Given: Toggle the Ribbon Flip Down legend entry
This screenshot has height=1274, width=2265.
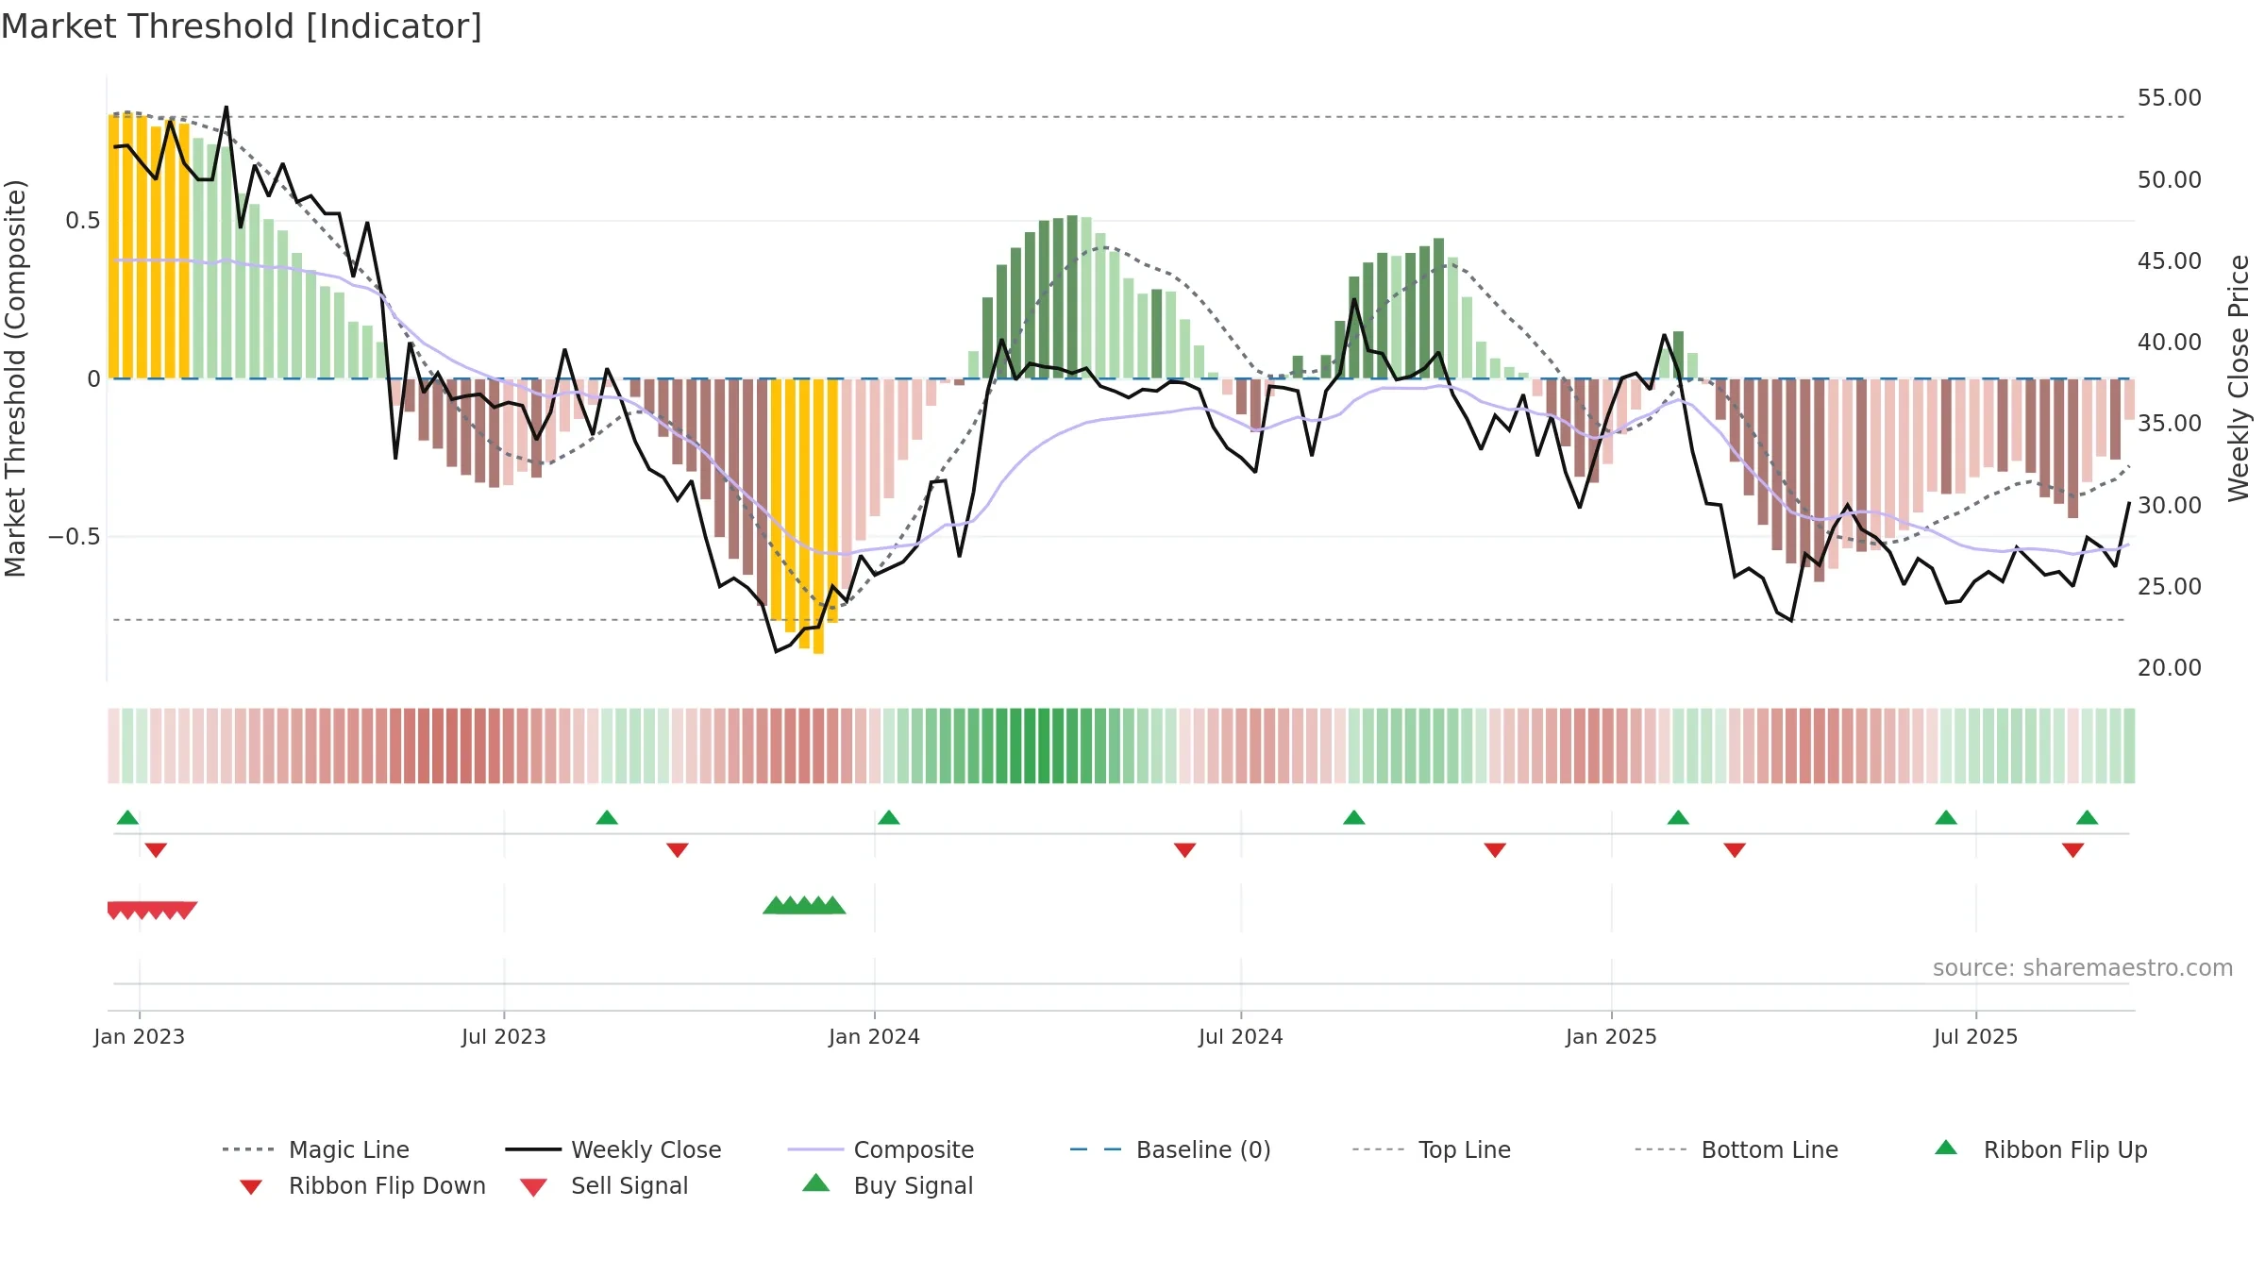Looking at the screenshot, I should tap(362, 1185).
